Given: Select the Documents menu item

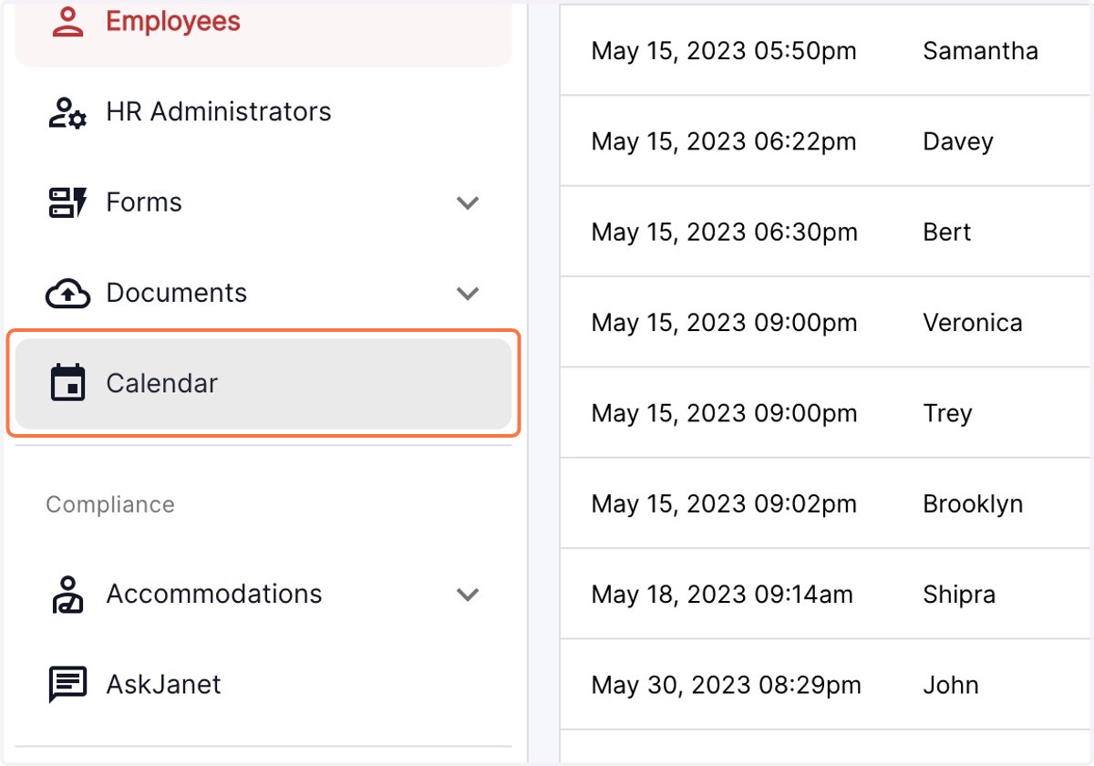Looking at the screenshot, I should coord(263,294).
